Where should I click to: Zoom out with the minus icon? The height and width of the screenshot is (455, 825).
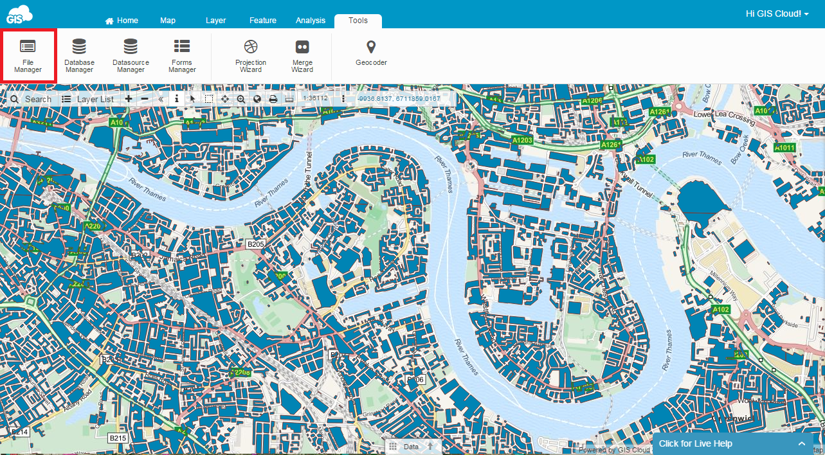coord(145,99)
